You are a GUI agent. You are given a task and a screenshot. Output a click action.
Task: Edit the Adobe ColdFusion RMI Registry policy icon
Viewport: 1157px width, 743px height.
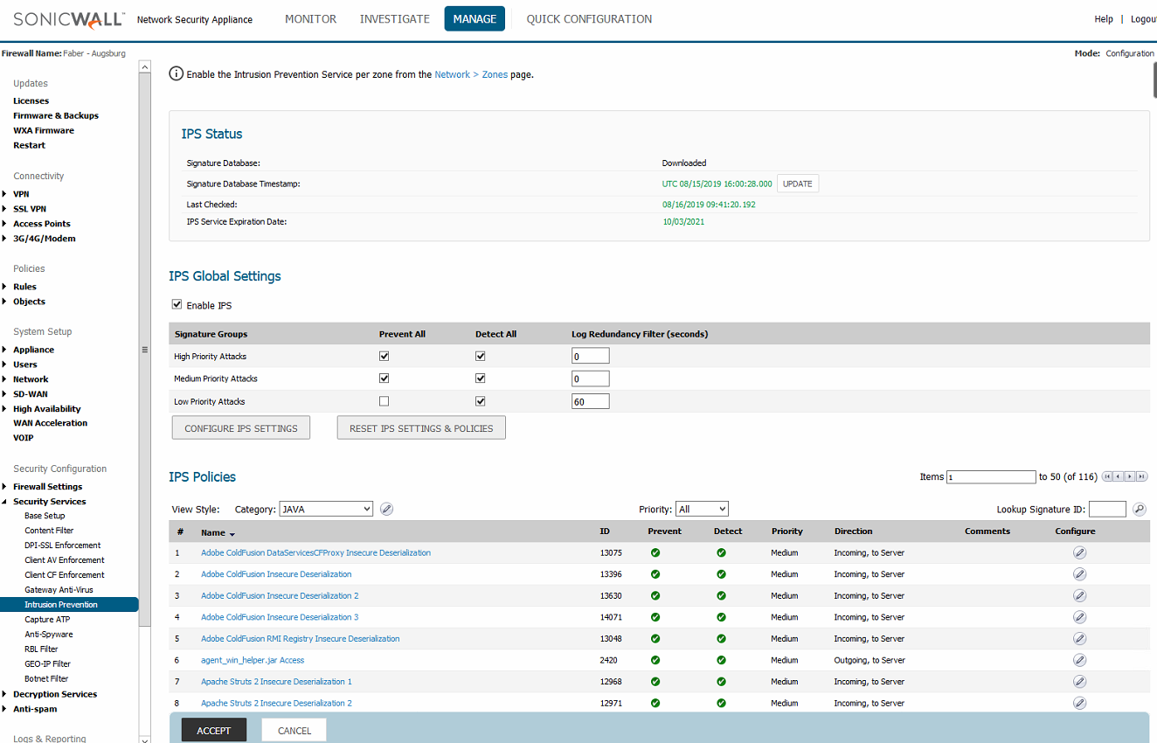tap(1079, 638)
